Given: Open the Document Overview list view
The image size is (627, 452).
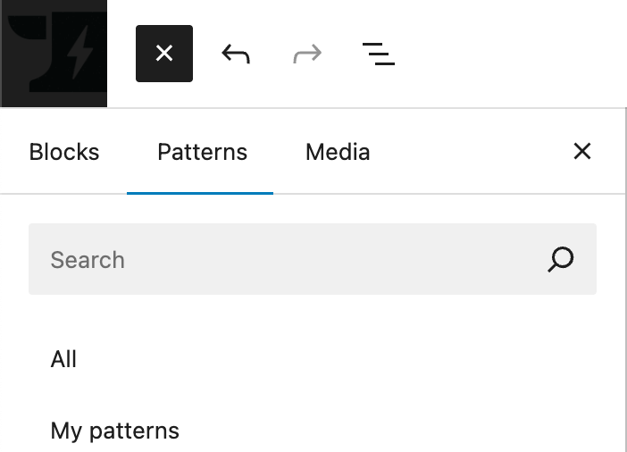Looking at the screenshot, I should coord(379,54).
